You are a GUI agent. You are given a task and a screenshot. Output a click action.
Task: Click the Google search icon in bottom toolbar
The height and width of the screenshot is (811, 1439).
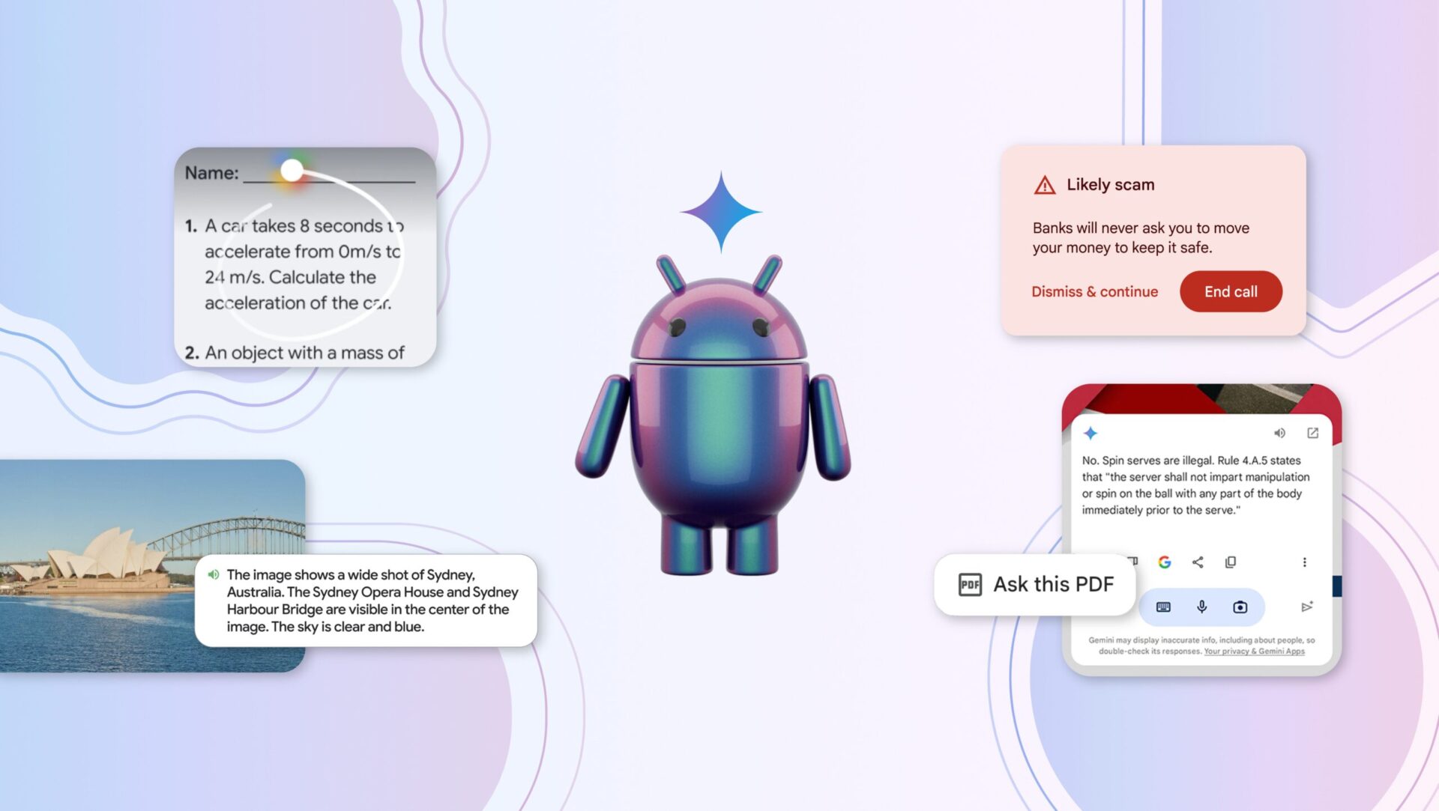[1163, 562]
